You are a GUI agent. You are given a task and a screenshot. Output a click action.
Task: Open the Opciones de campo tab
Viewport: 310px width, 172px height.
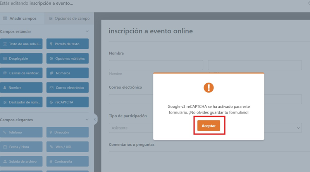(x=69, y=18)
